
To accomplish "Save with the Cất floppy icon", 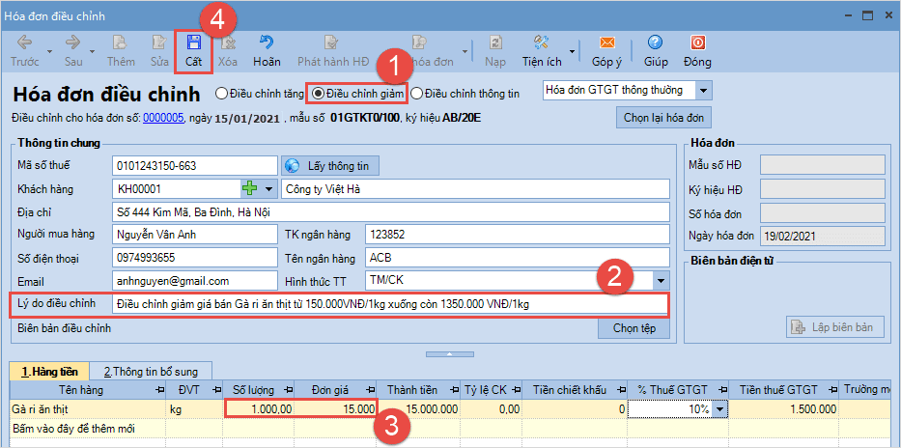I will (193, 43).
